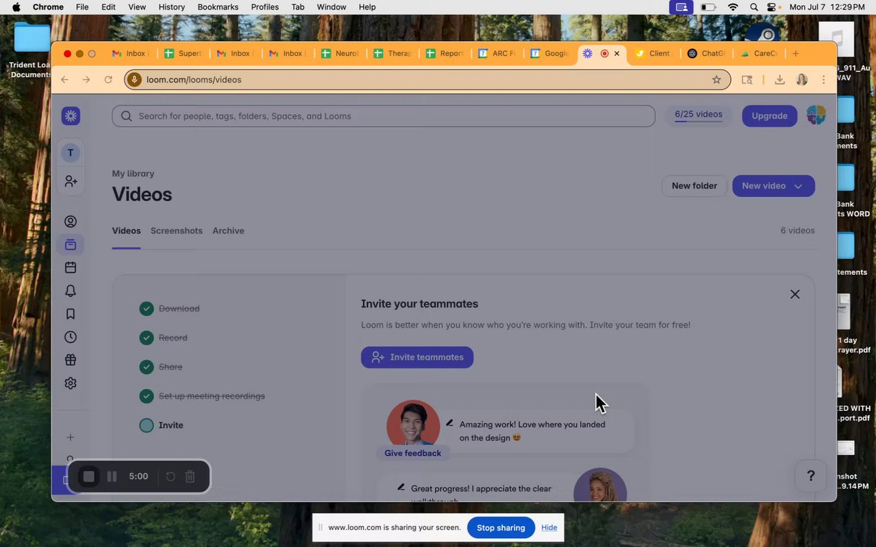Image resolution: width=876 pixels, height=547 pixels.
Task: Open the history clock sidebar icon
Action: coord(70,337)
